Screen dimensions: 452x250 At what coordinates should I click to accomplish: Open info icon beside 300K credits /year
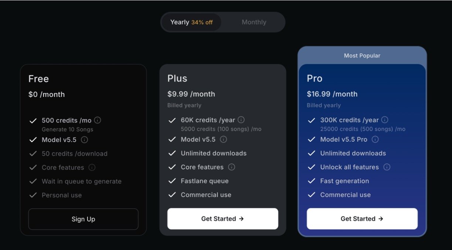[x=385, y=120]
